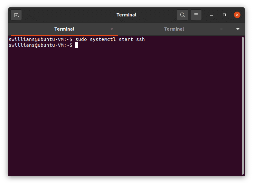Viewport: 253px width, 185px height.
Task: Click the empty terminal output area
Action: 126,113
